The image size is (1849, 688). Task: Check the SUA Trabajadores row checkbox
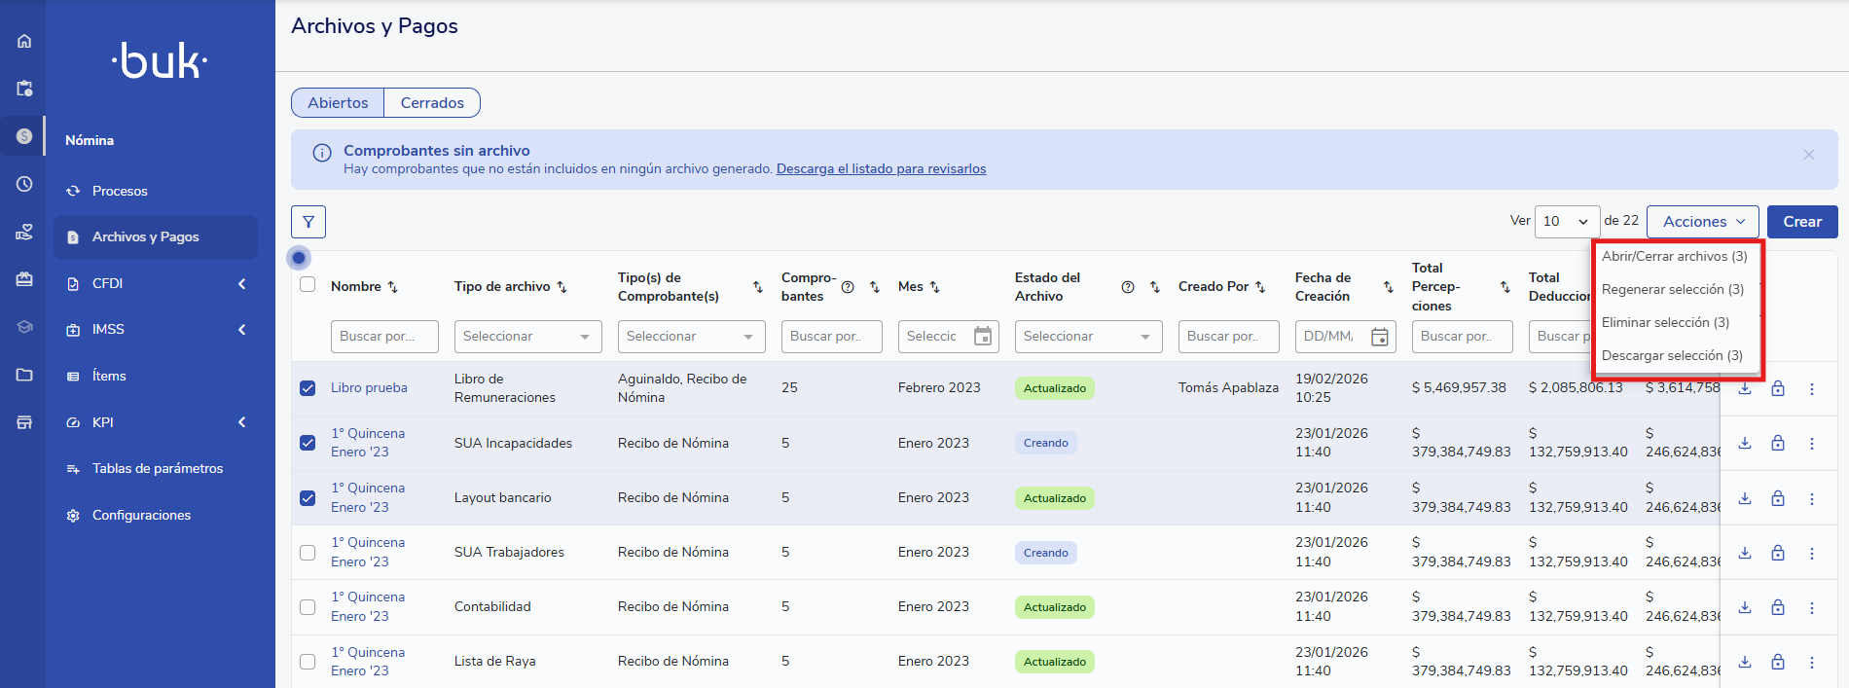[x=308, y=553]
